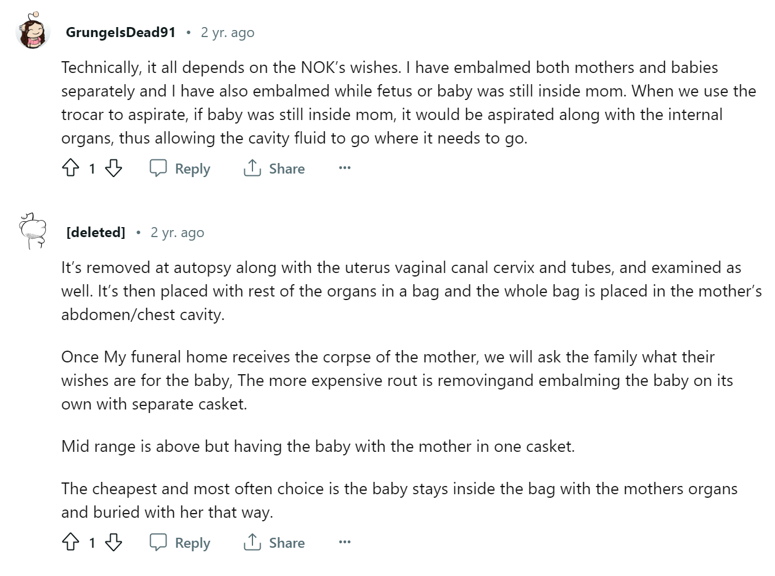The image size is (775, 576).
Task: Click the vote count on the [deleted] comment
Action: tap(92, 543)
